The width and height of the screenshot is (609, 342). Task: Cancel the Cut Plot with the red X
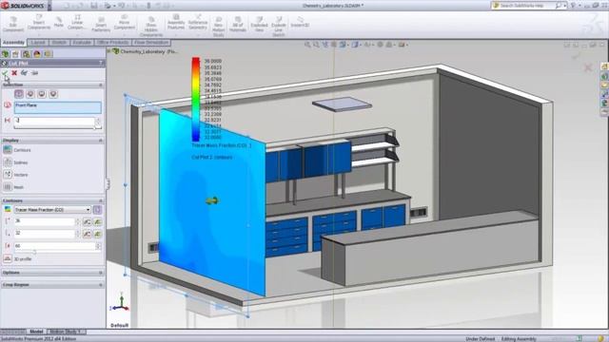point(14,73)
